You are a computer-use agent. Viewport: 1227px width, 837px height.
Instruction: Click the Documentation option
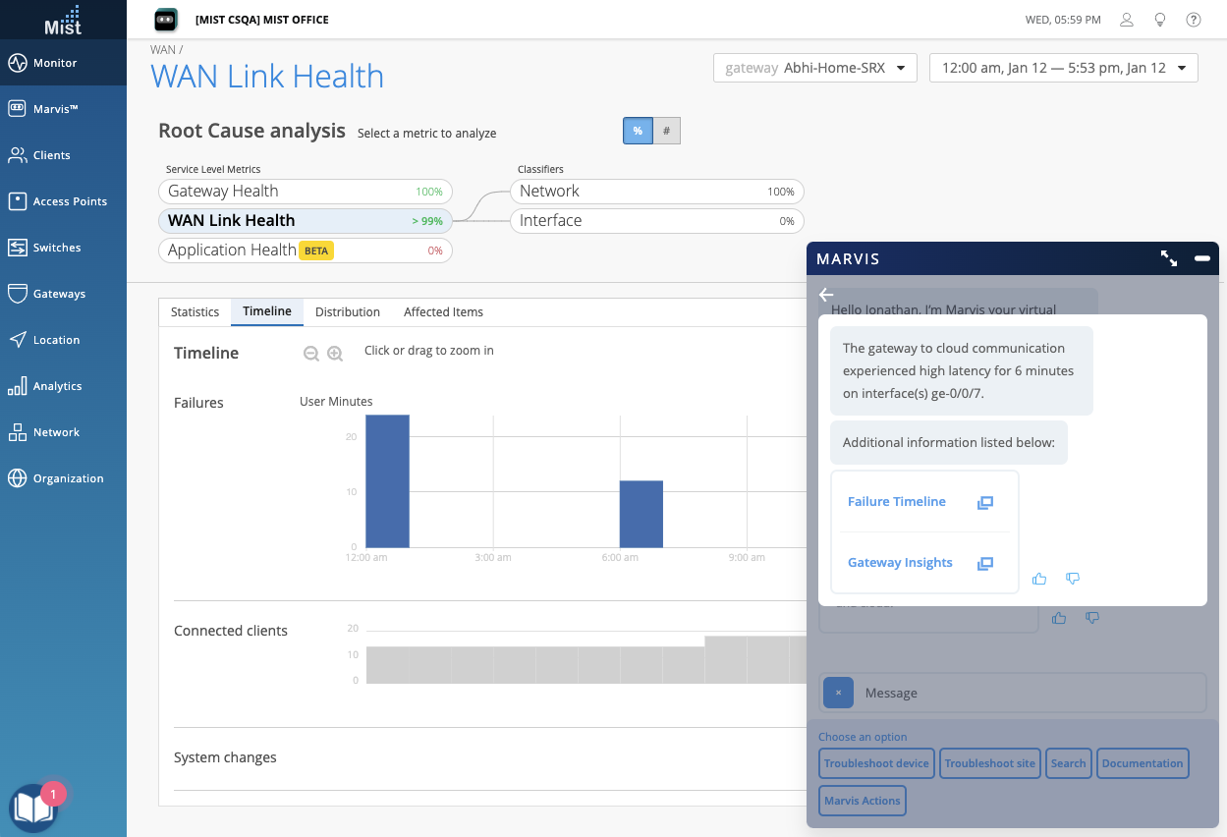1143,763
